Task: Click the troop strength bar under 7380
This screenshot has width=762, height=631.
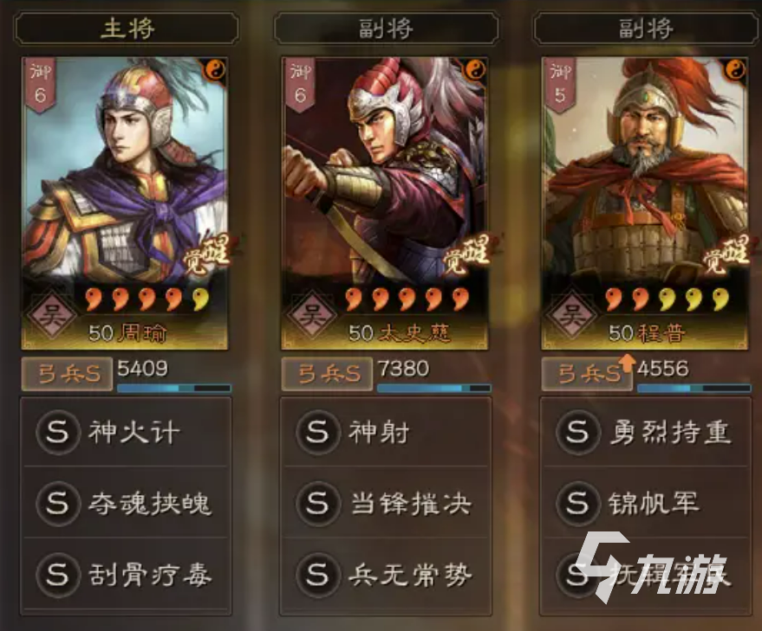Action: [x=434, y=388]
